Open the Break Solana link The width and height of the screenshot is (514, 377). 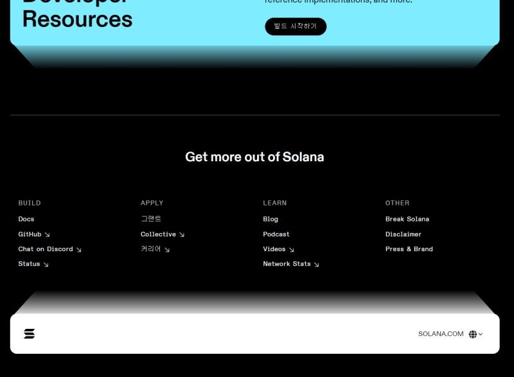pyautogui.click(x=407, y=219)
